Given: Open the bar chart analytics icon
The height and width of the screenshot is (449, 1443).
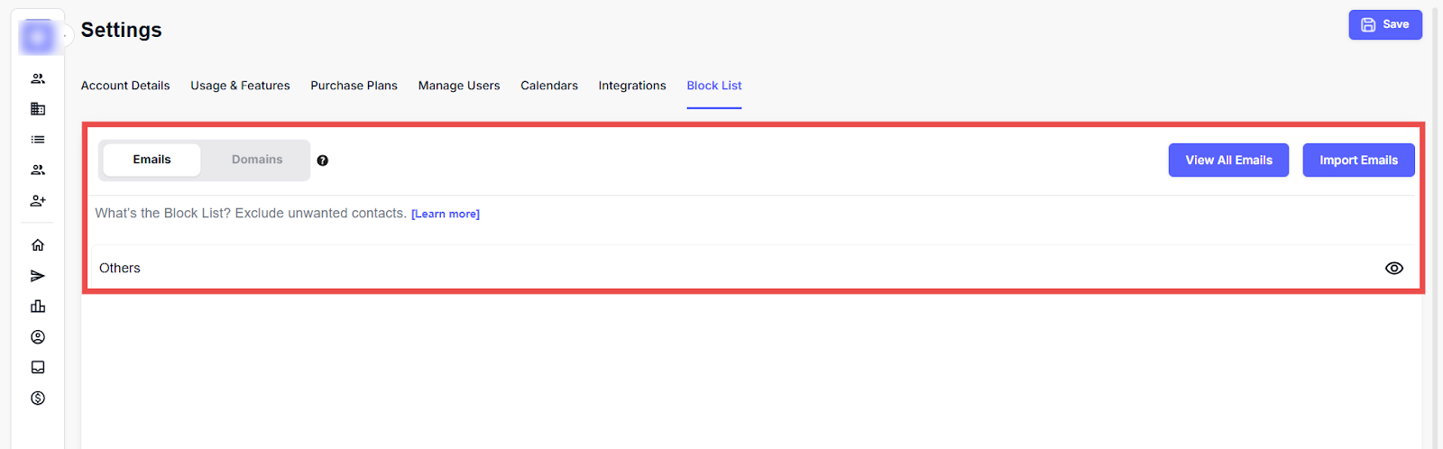Looking at the screenshot, I should (38, 307).
